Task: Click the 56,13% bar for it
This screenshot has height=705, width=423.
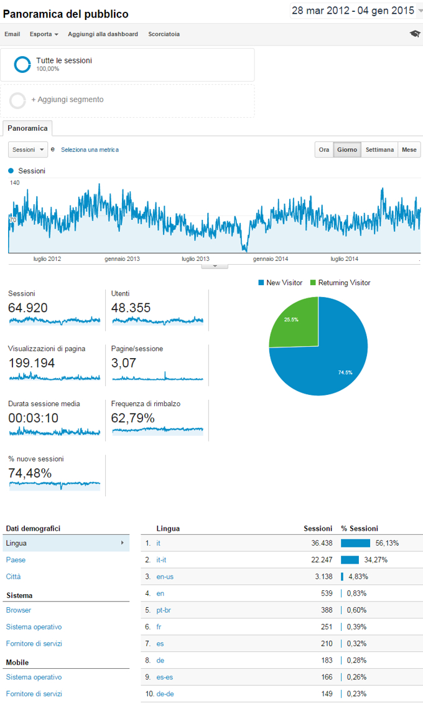Action: (355, 543)
